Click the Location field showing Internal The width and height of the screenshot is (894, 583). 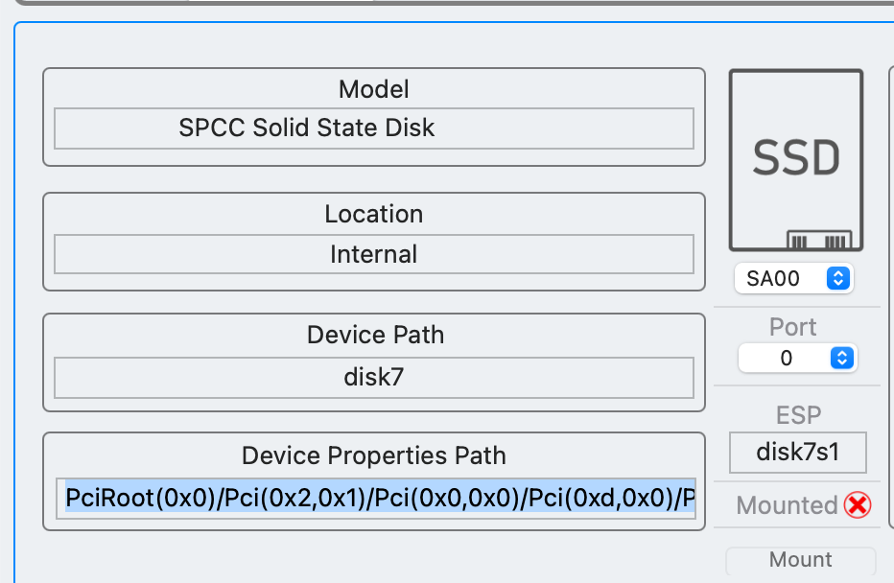(374, 255)
